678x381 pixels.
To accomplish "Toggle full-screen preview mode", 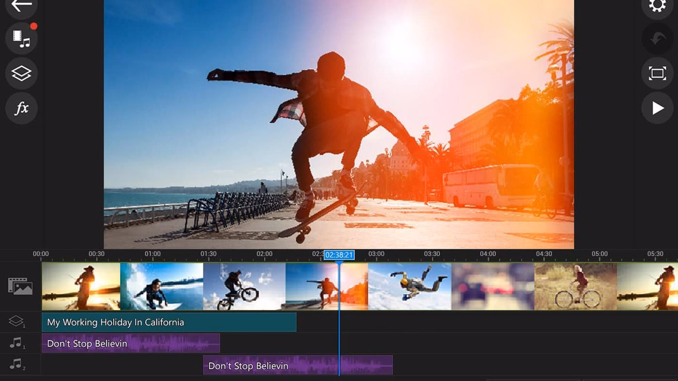I will (x=657, y=73).
